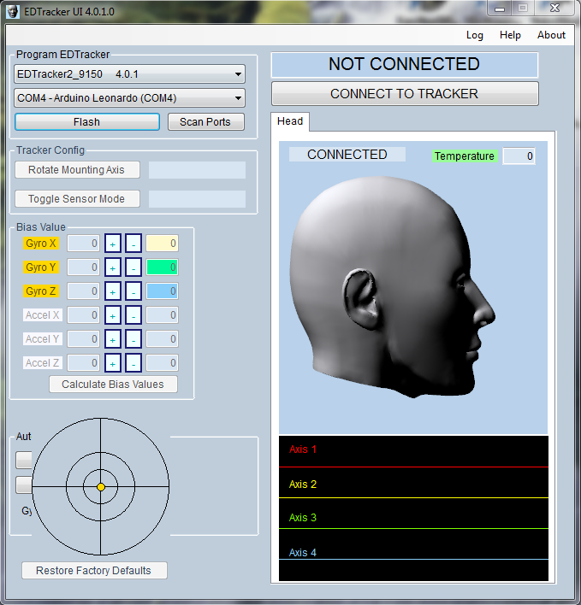
Task: Decrease Accel X bias with minus button
Action: 133,315
